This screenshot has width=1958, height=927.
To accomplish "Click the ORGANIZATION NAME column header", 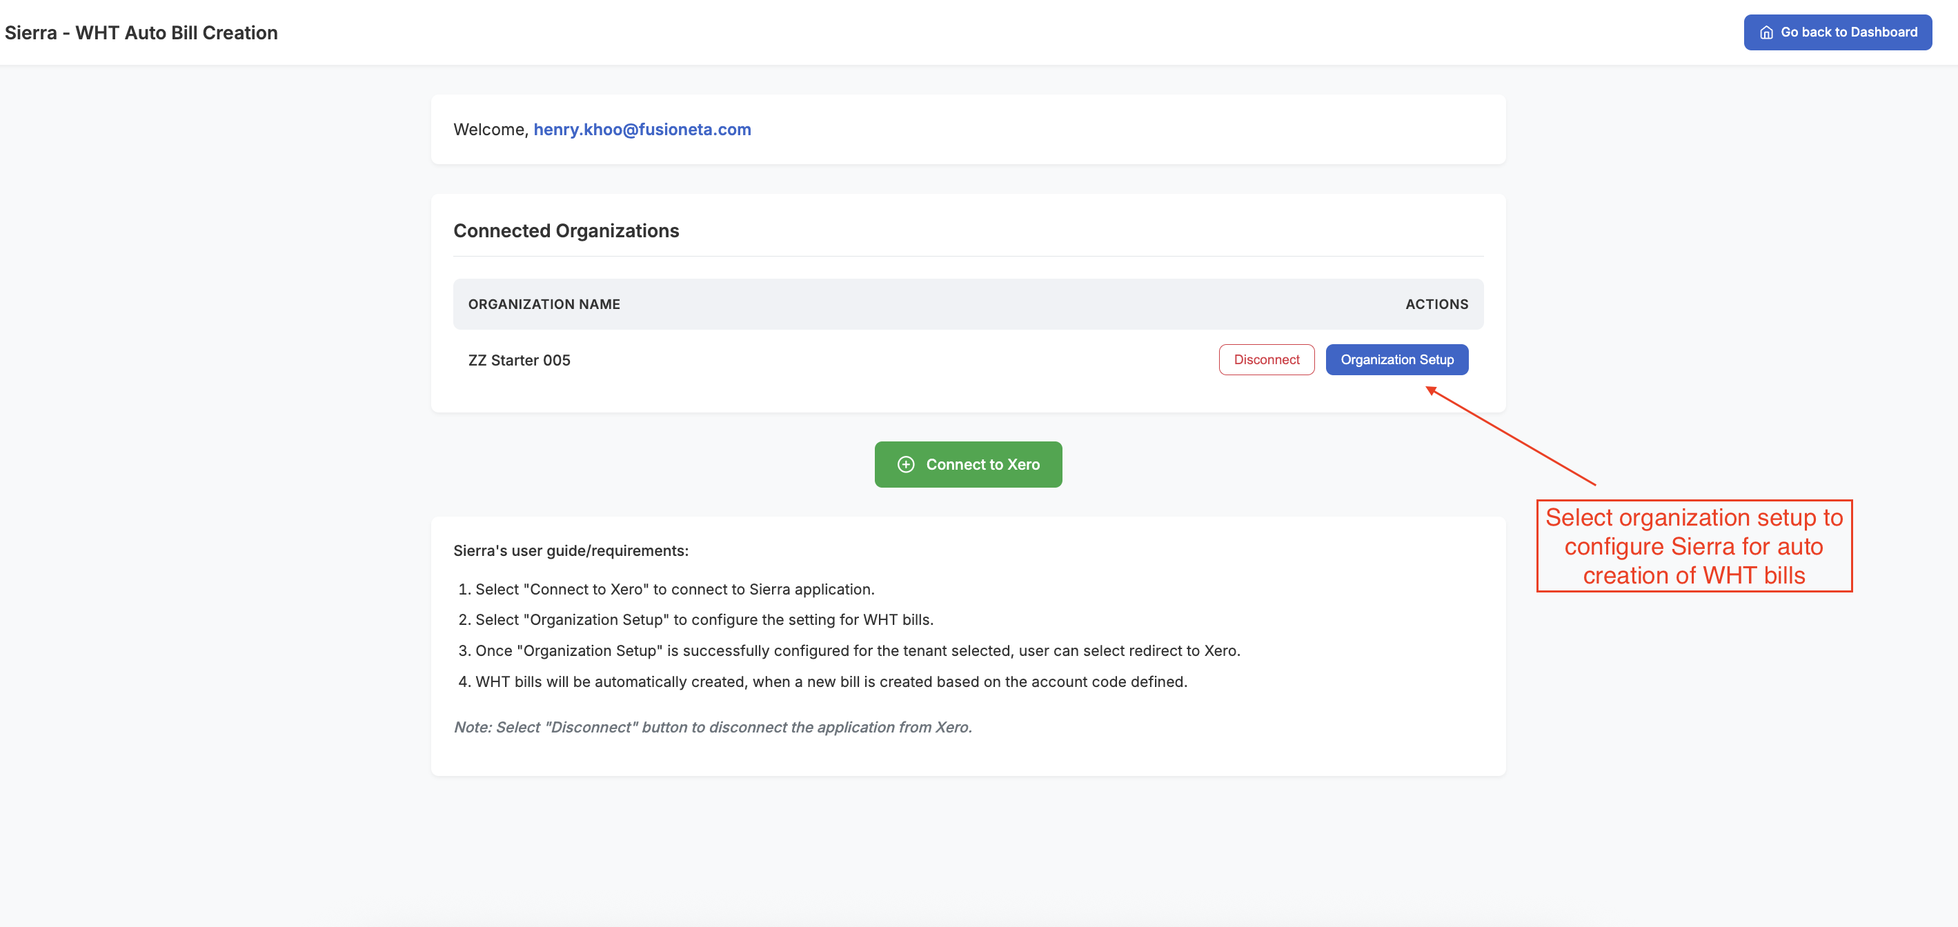I will [544, 304].
